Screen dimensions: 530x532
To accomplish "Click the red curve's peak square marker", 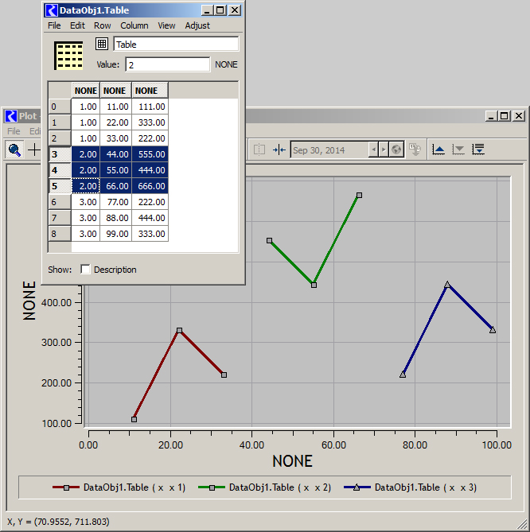I will click(x=179, y=331).
